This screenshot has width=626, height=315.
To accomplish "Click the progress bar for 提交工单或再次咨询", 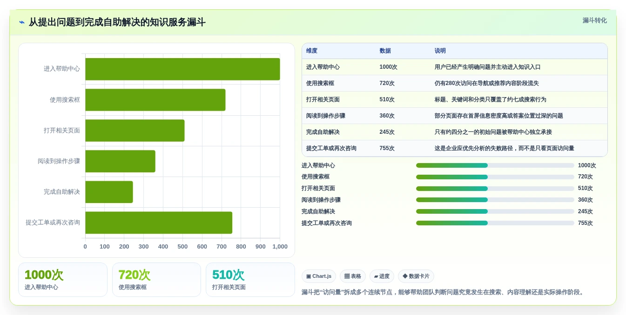I will [495, 223].
